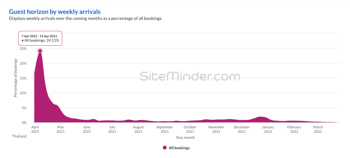Click the Guest horizon by weekly arrivals title
The height and width of the screenshot is (158, 350).
[x=55, y=12]
